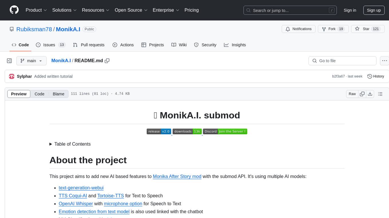Select the Preview view

19,94
